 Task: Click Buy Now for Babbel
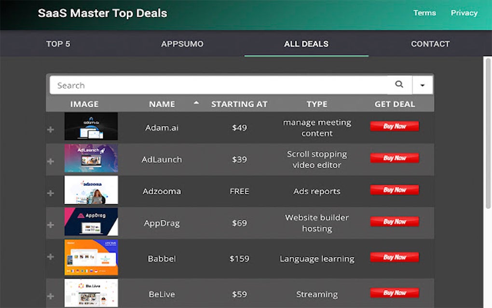395,257
